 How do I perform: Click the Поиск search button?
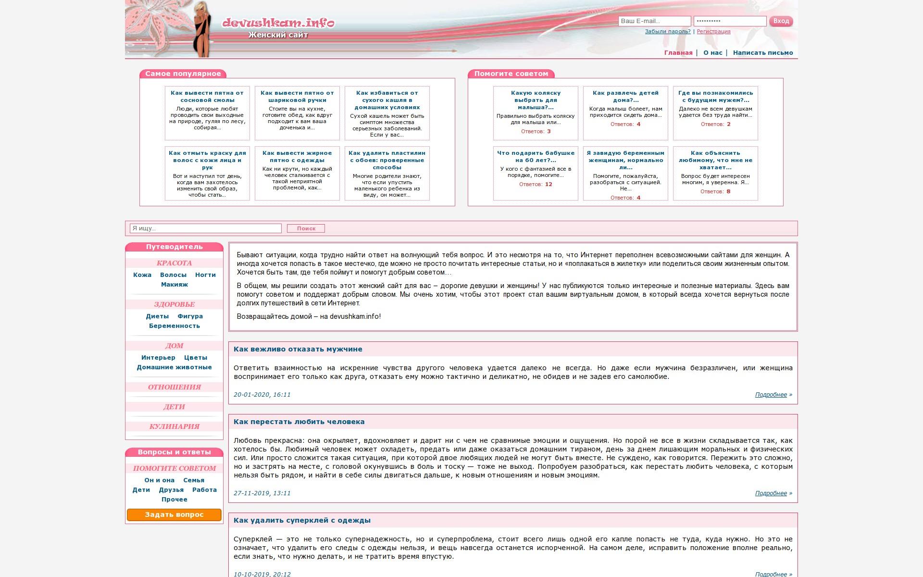pyautogui.click(x=306, y=228)
